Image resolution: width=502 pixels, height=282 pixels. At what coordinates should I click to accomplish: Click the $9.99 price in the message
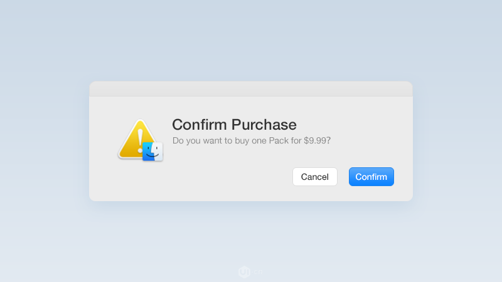[x=315, y=140]
